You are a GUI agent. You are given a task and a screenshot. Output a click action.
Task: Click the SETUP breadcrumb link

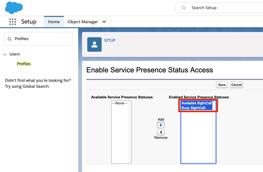coord(110,40)
